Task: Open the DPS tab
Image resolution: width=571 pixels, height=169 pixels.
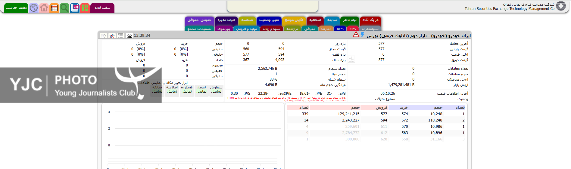Action: pos(340,29)
